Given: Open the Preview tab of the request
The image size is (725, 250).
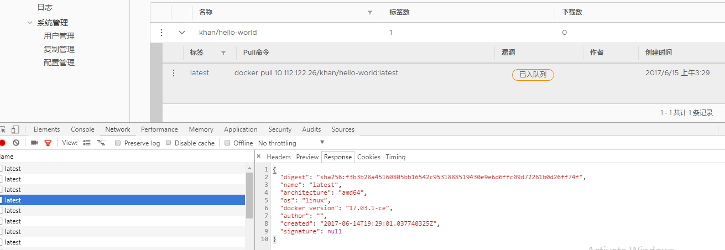Looking at the screenshot, I should (x=307, y=157).
